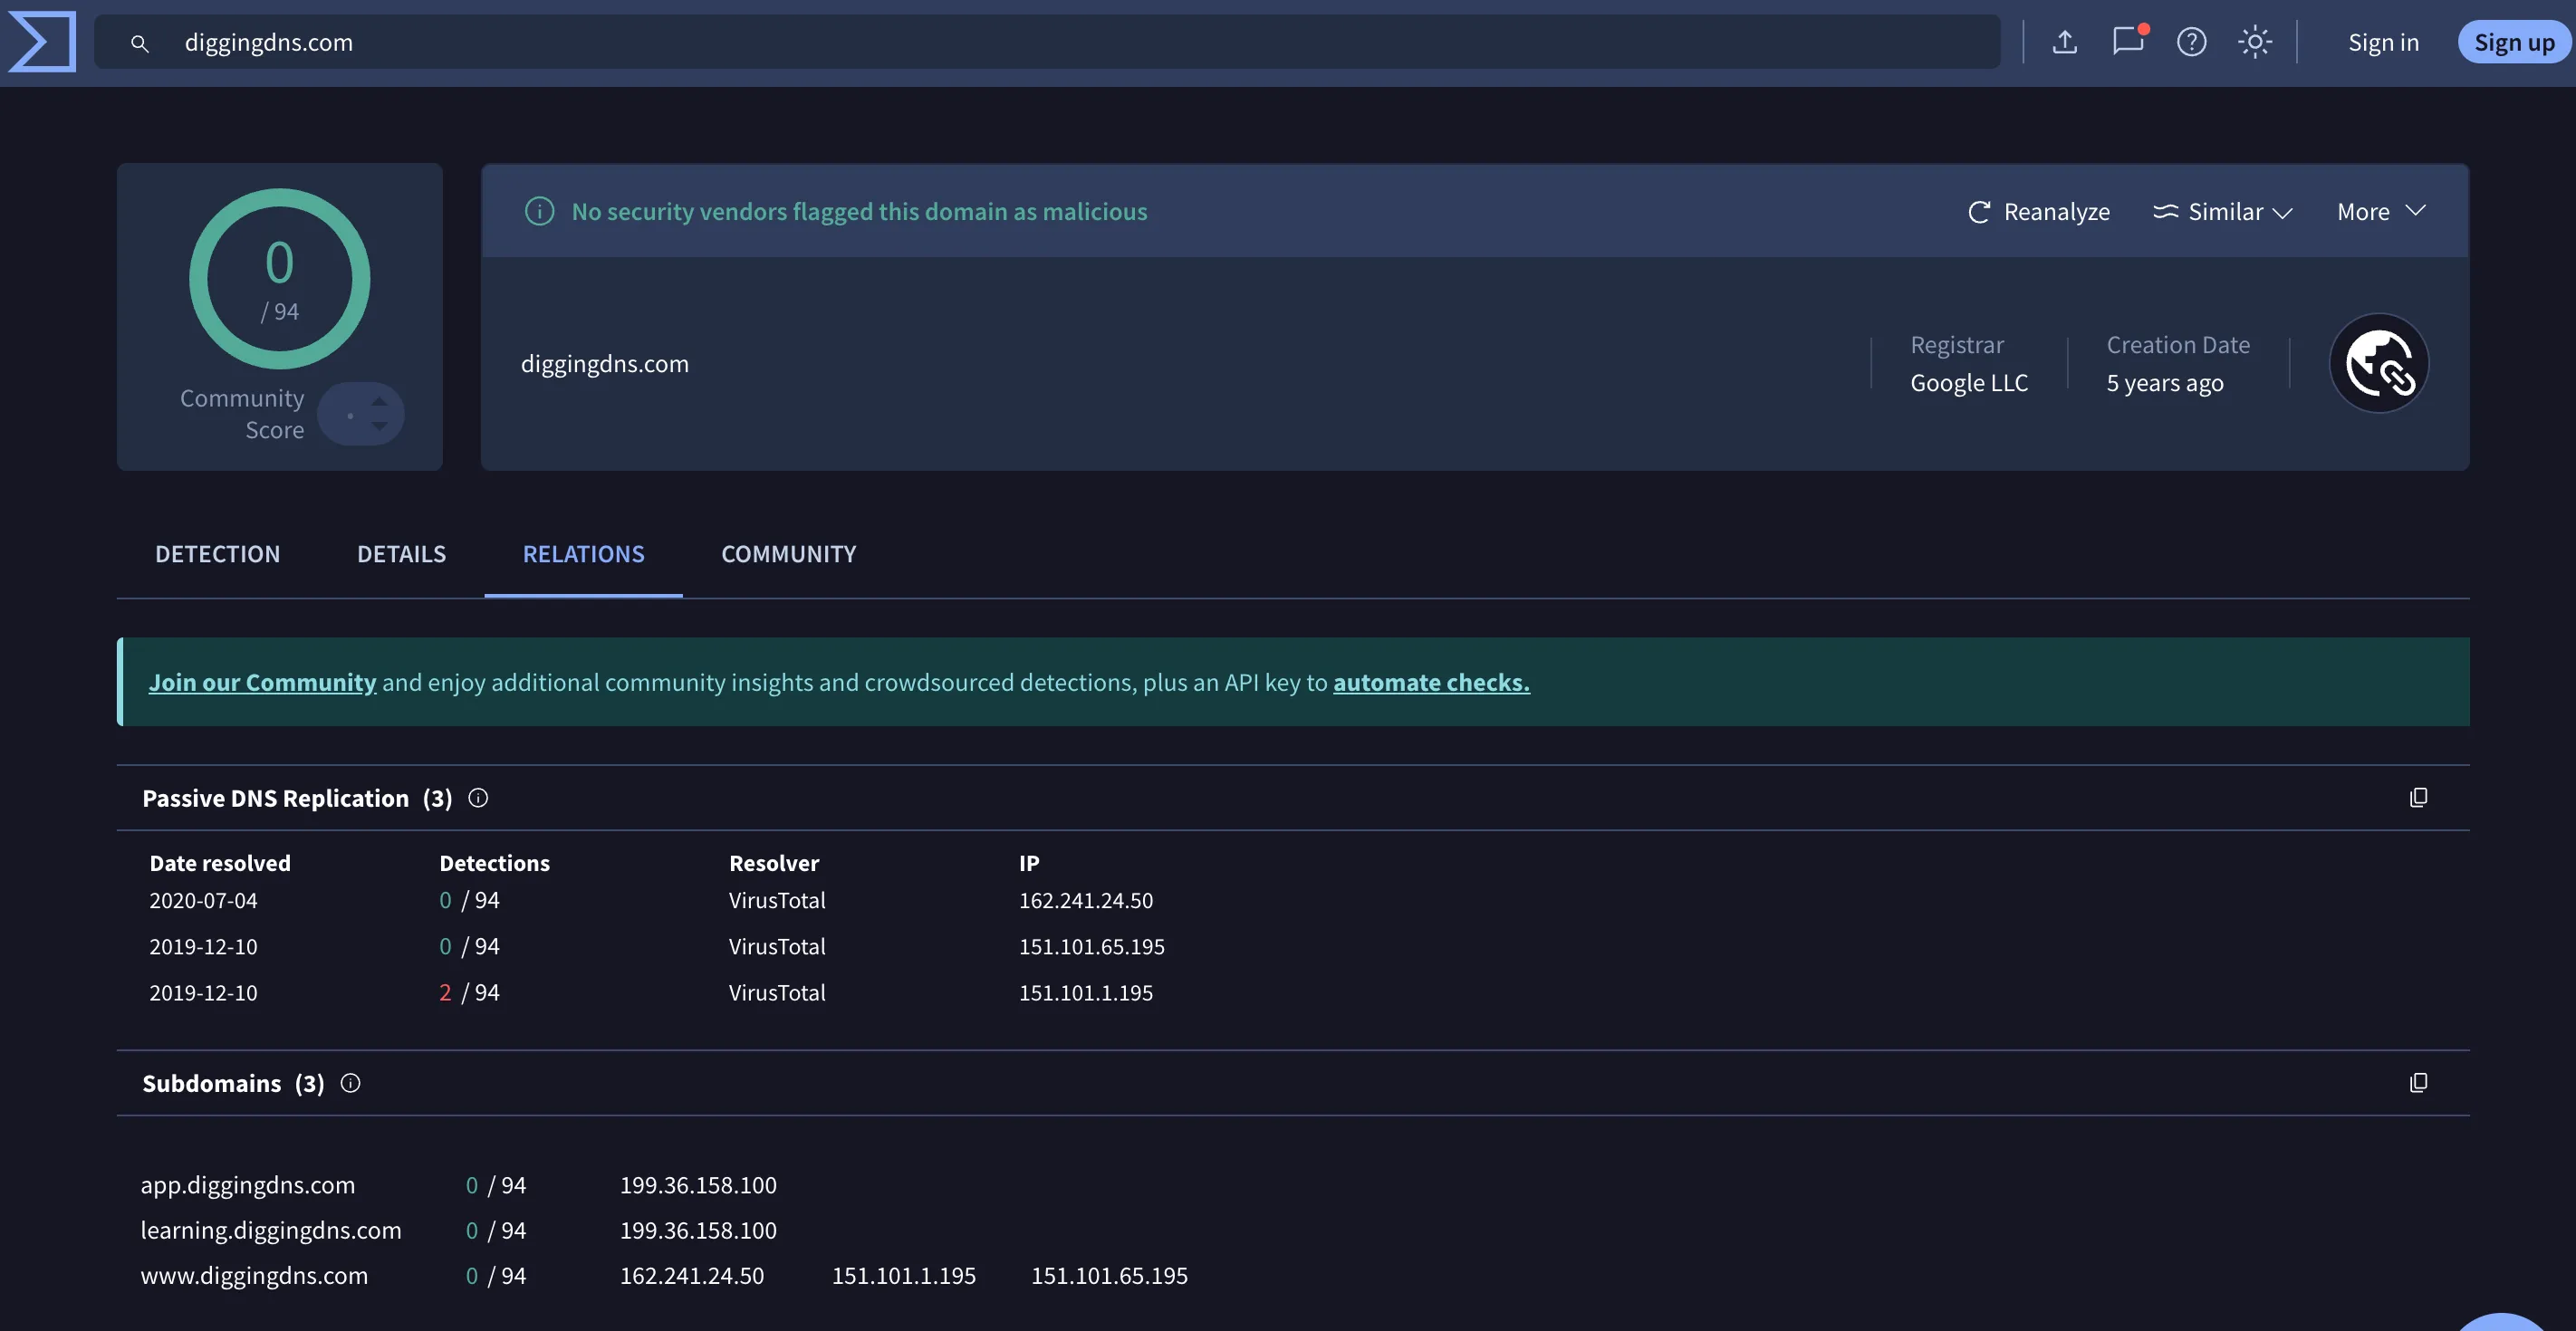The width and height of the screenshot is (2576, 1331).
Task: Expand the info tooltip beside Passive DNS Replication
Action: (477, 797)
